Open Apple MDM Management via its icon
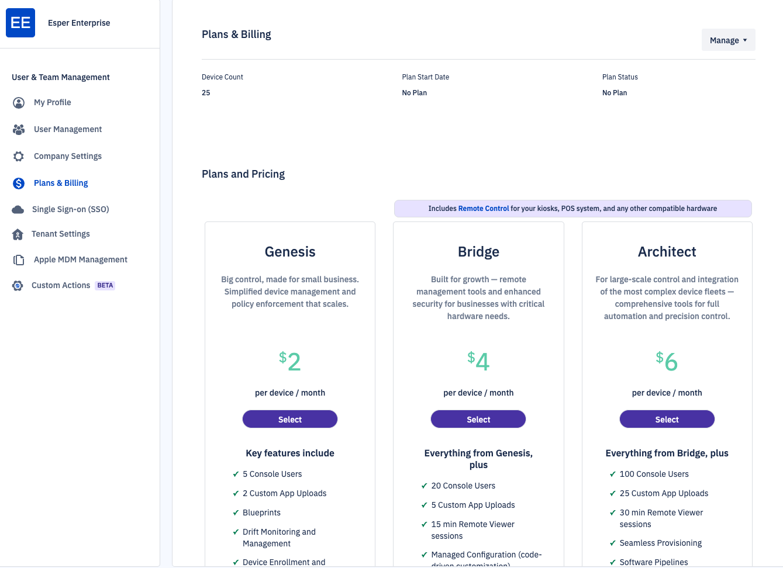The height and width of the screenshot is (568, 783). 19,259
